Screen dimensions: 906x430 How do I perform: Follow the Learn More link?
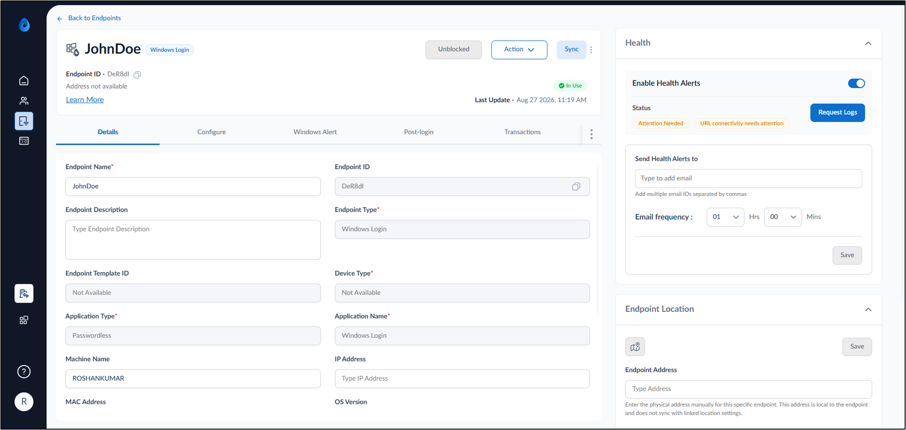point(85,100)
